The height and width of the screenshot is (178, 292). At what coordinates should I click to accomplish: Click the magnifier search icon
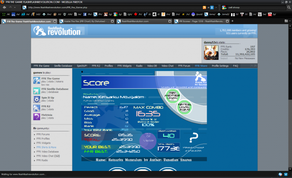(288, 7)
